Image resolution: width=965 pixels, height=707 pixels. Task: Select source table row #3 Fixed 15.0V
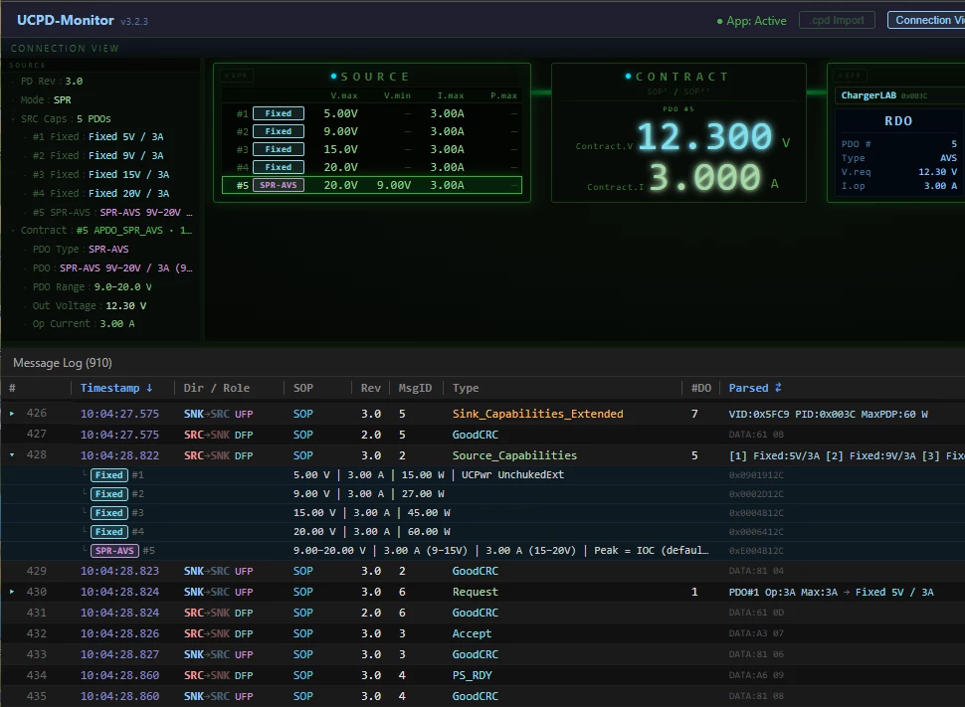[x=372, y=149]
